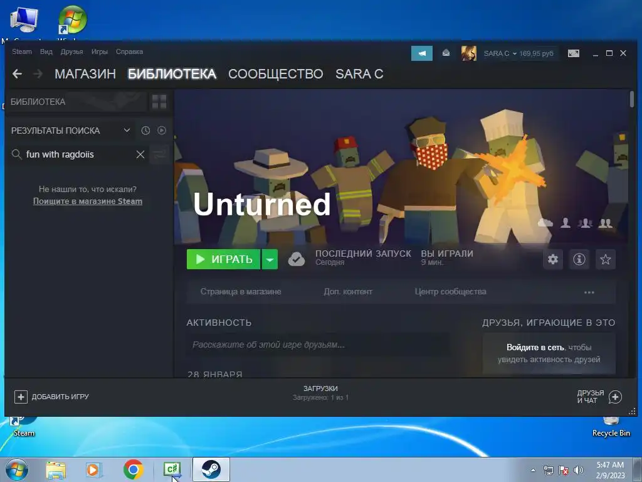
Task: Go to the СООБЩЕСТВО tab
Action: [x=276, y=74]
